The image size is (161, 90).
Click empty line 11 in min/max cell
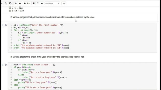(x=85, y=50)
